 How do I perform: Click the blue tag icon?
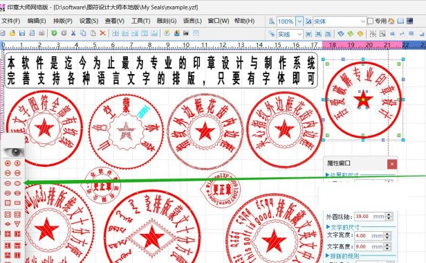click(x=341, y=34)
